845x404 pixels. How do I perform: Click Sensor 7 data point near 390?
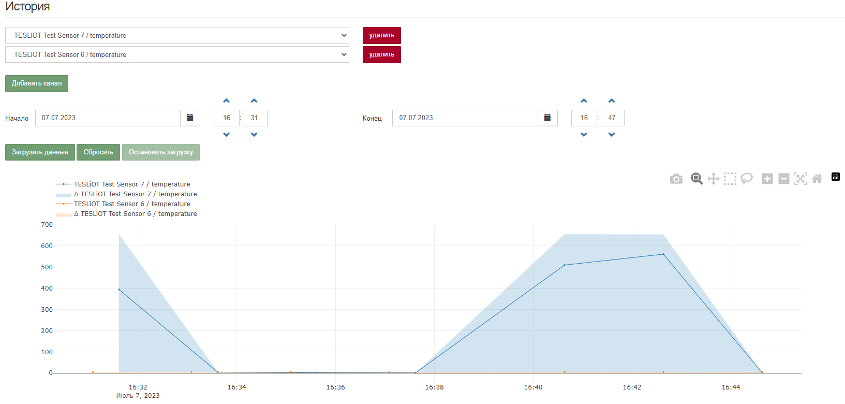click(x=119, y=290)
